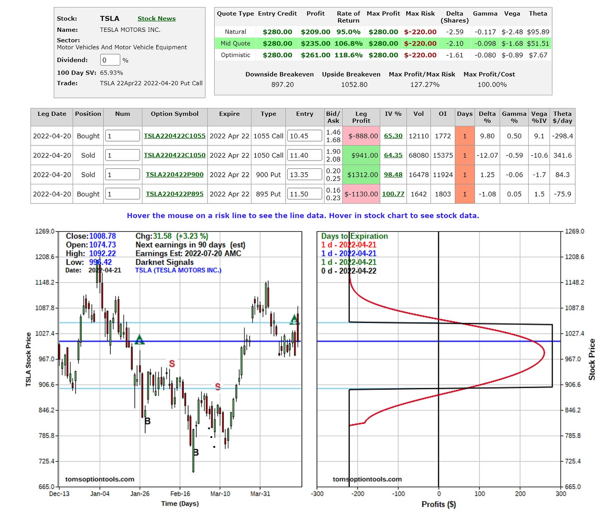
Task: Select the blue 1 d - 2022-04-21 legend entry
Action: tap(349, 253)
